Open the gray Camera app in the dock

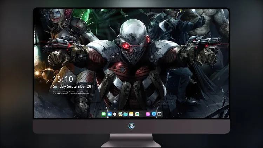coord(160,114)
